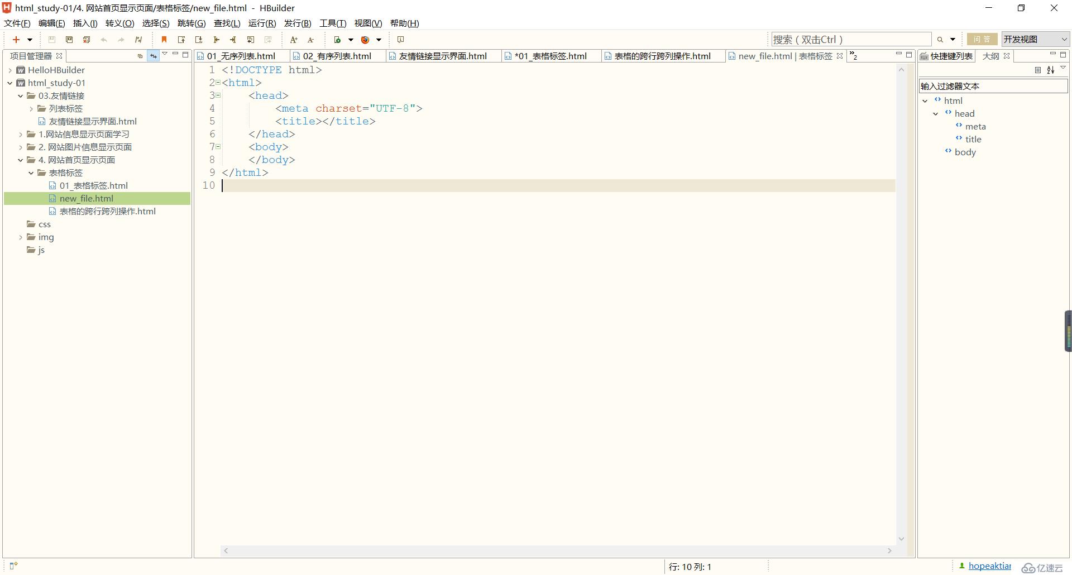This screenshot has height=575, width=1072.
Task: Click into the 搜索 (双击Ctrl) search field
Action: tap(851, 40)
